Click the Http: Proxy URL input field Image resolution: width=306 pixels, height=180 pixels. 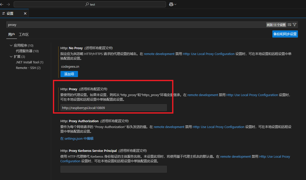tap(113, 108)
